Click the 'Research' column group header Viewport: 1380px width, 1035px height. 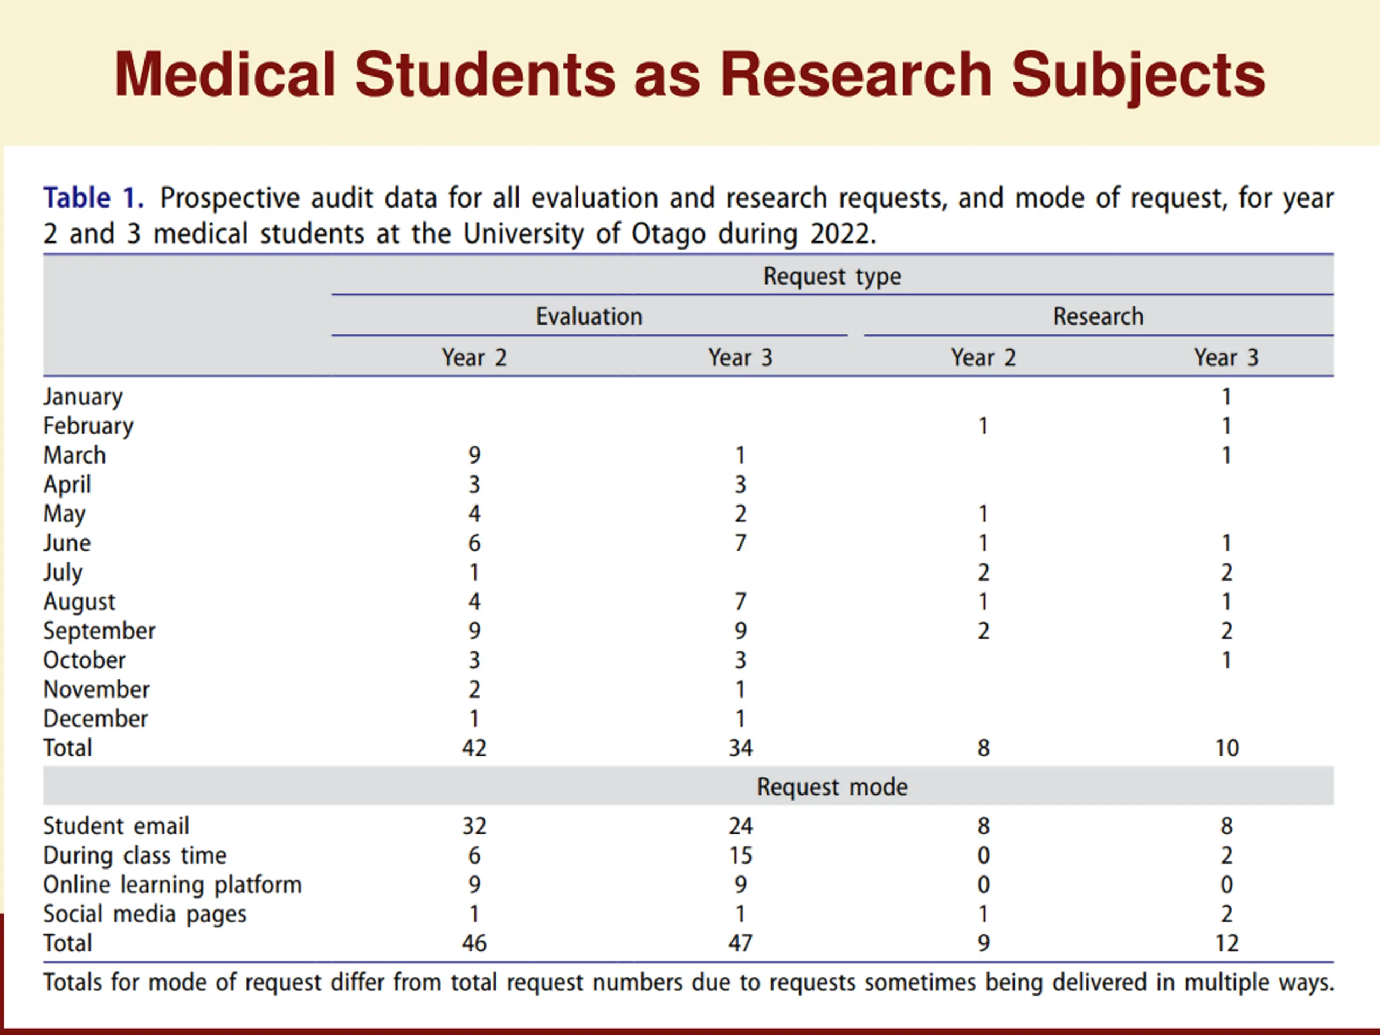pos(1098,316)
